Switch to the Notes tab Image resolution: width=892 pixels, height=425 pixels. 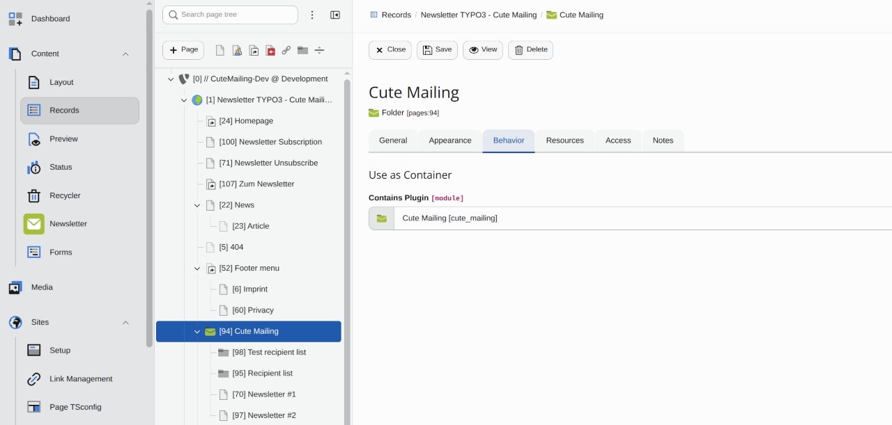663,141
